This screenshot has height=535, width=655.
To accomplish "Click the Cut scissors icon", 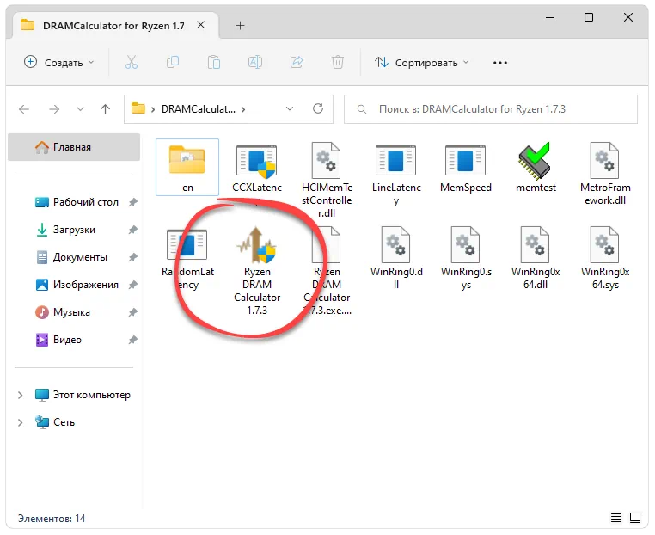I will click(x=132, y=63).
